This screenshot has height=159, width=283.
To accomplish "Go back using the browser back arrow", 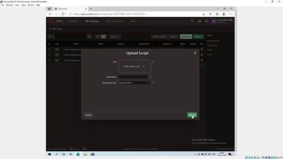I will click(50, 14).
